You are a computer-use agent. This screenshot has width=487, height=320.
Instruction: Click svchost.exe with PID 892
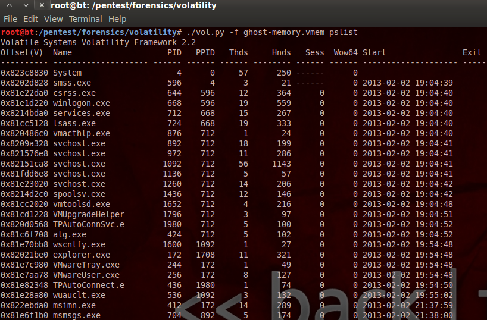[x=79, y=144]
